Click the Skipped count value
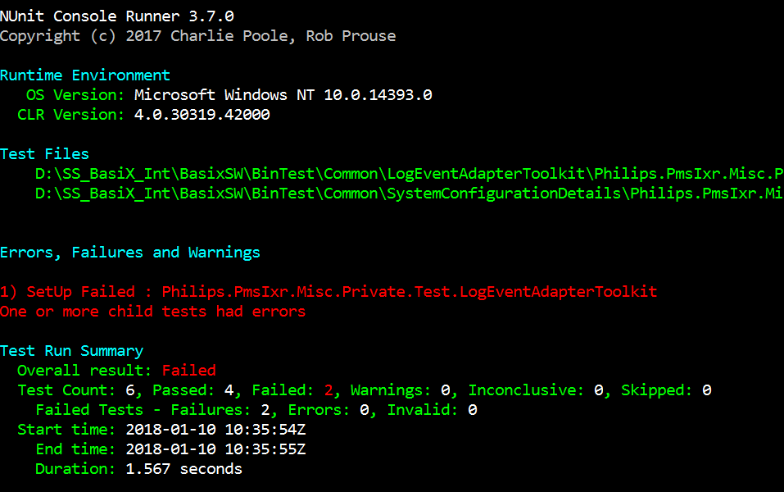The width and height of the screenshot is (784, 492). 706,389
